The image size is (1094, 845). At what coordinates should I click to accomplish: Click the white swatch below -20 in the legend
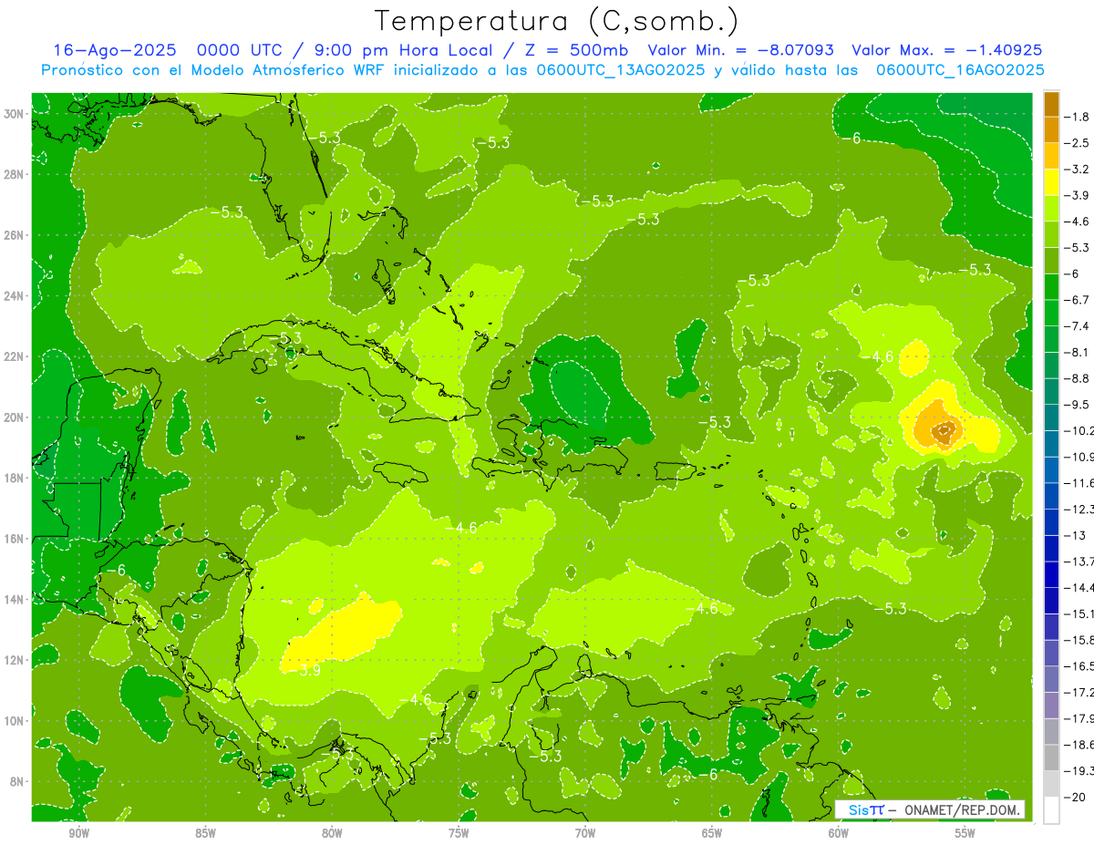[x=1051, y=809]
